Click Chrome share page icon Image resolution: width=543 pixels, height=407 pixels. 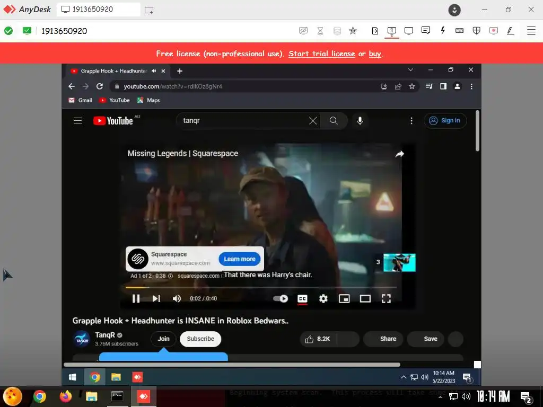pos(398,86)
